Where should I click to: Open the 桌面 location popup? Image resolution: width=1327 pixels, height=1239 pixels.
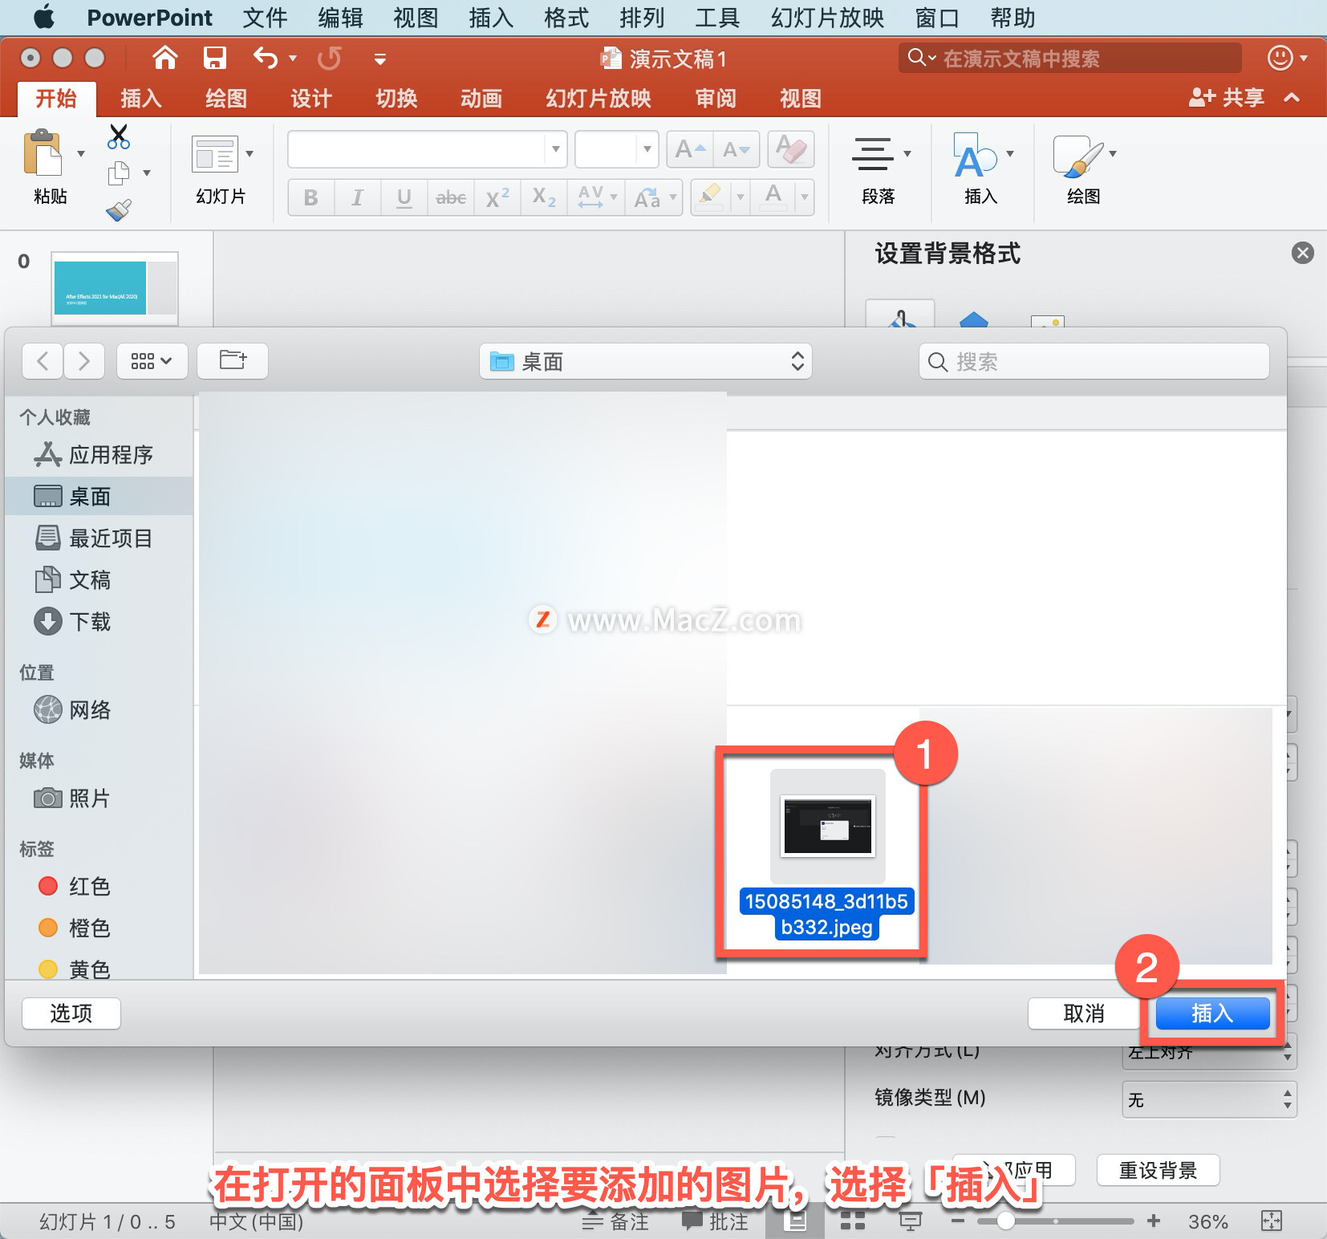pyautogui.click(x=646, y=361)
